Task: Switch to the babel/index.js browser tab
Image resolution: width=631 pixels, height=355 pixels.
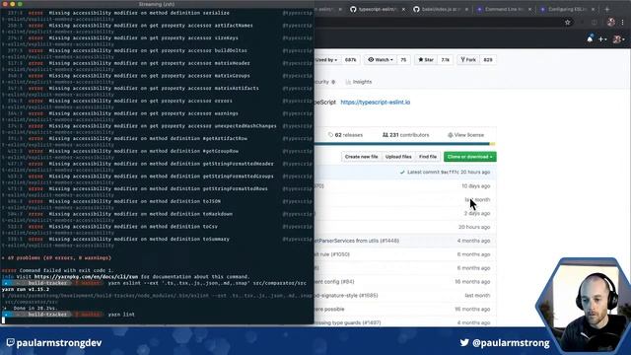Action: (x=440, y=9)
